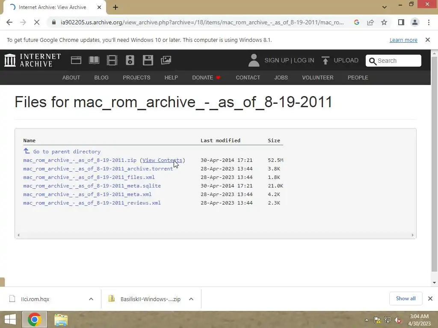Click the user avatar icon beside Sign Up

(x=254, y=60)
